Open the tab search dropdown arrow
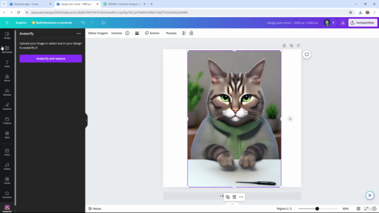Screen dimensions: 379x213 click(4, 4)
